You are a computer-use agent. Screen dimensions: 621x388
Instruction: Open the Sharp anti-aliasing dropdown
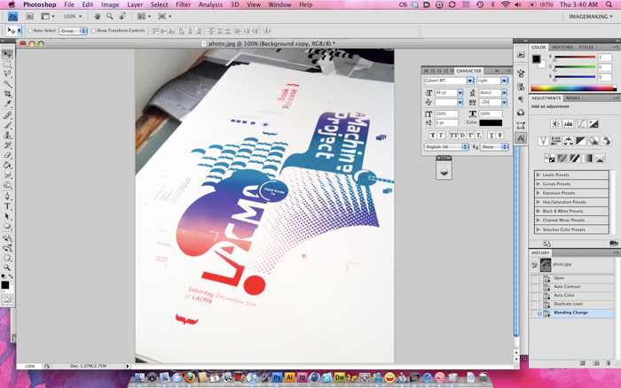point(495,147)
